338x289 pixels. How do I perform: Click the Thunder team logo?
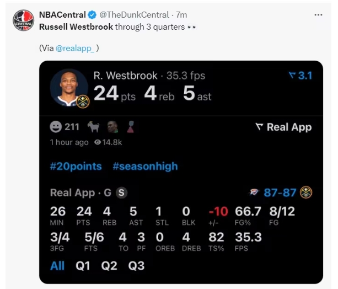coord(254,192)
